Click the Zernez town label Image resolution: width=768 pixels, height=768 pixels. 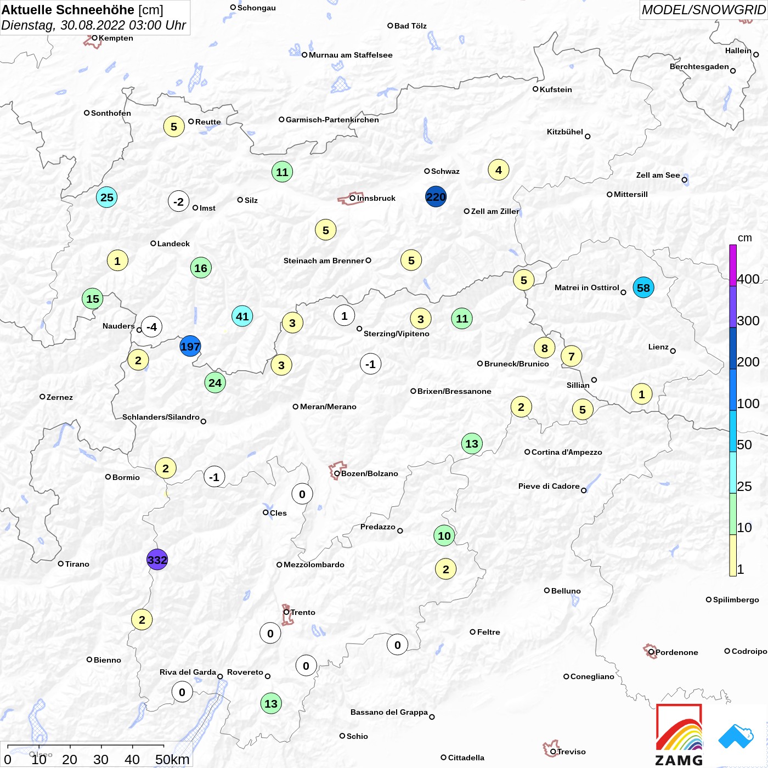click(x=60, y=397)
